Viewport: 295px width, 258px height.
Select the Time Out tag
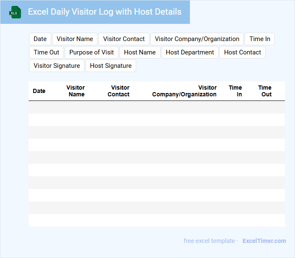click(x=46, y=52)
